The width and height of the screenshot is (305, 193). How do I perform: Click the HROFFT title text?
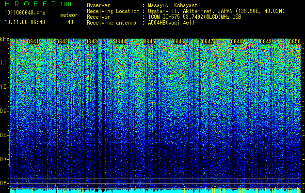30,4
